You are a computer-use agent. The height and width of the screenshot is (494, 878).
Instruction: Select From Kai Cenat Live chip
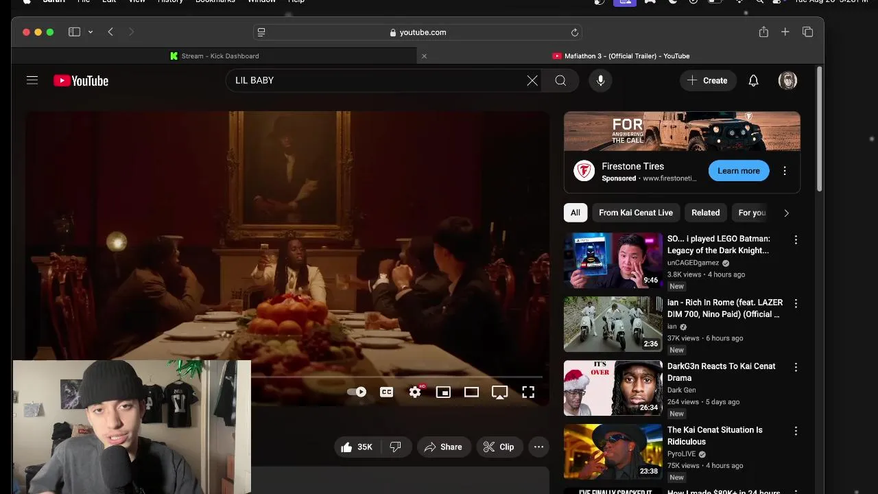click(x=636, y=213)
